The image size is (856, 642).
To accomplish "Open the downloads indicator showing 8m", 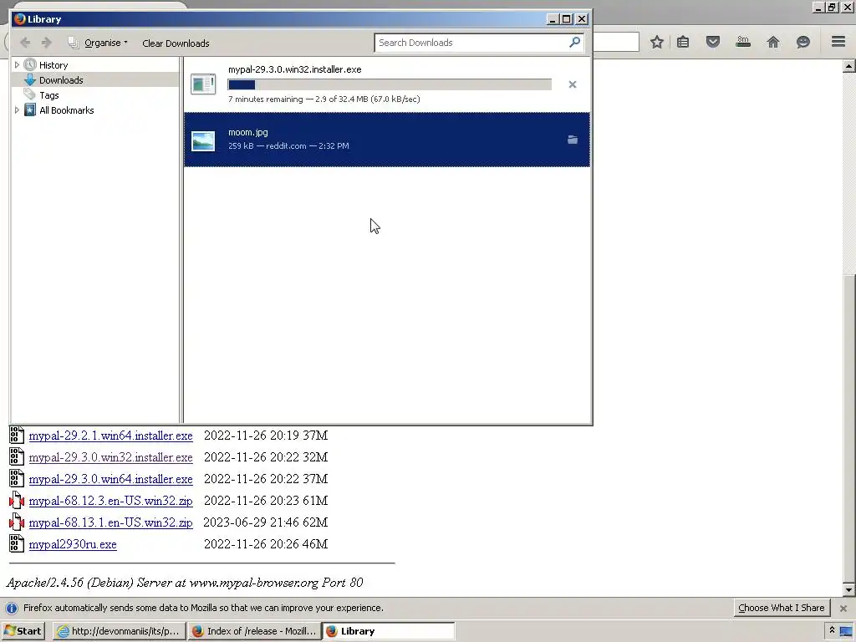I will [x=742, y=42].
